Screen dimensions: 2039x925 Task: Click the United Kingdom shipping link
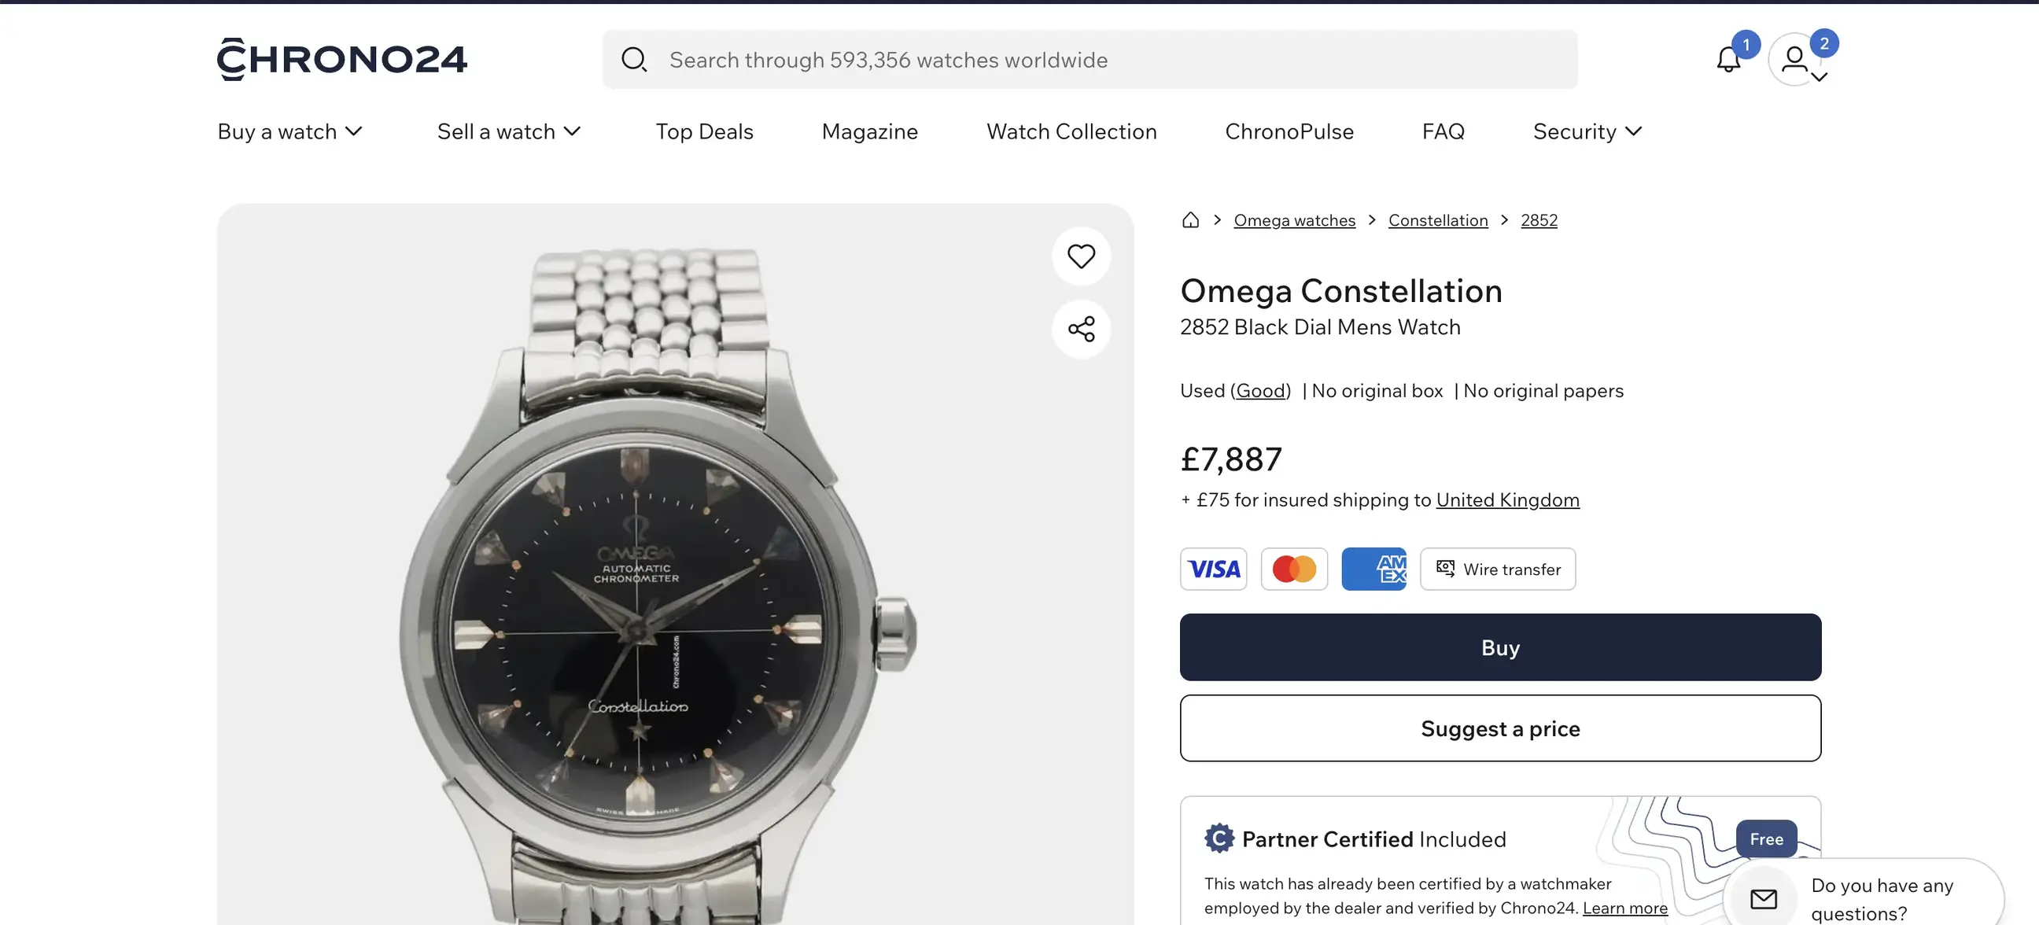[1507, 500]
